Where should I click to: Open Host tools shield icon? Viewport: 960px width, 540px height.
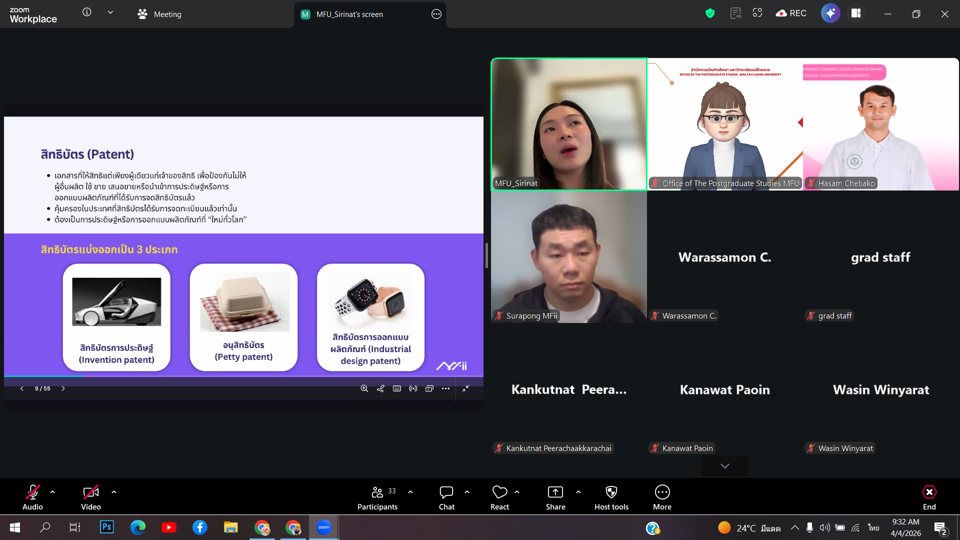point(611,498)
